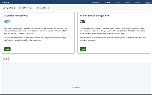This screenshot has height=95, width=152.
Task: Open the Docs navigation link
Action: (x=138, y=2)
